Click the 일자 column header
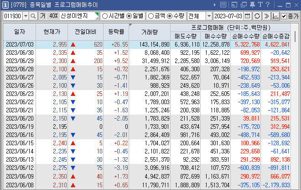 click(x=20, y=32)
